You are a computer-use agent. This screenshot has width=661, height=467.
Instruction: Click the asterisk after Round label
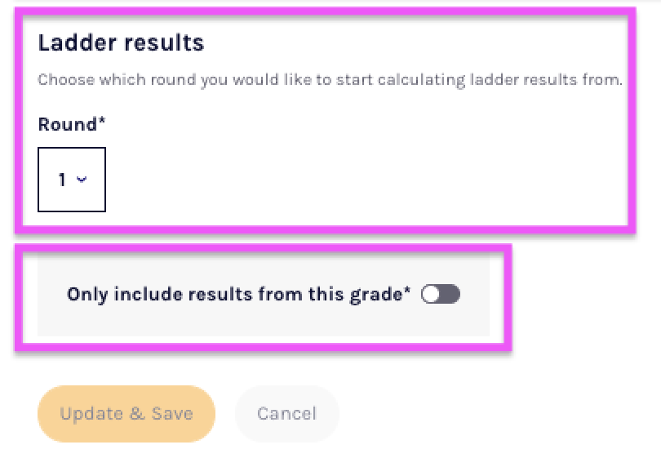[x=102, y=123]
